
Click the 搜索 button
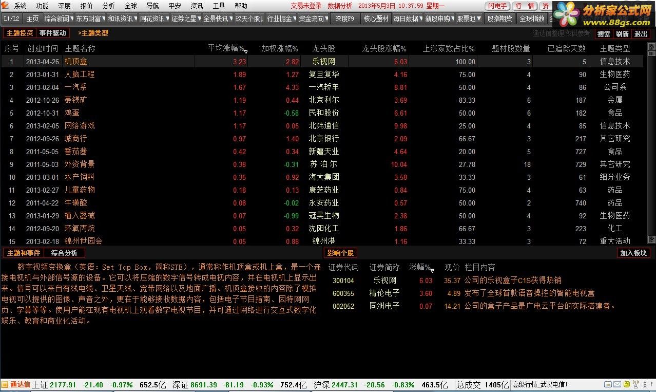coord(604,34)
